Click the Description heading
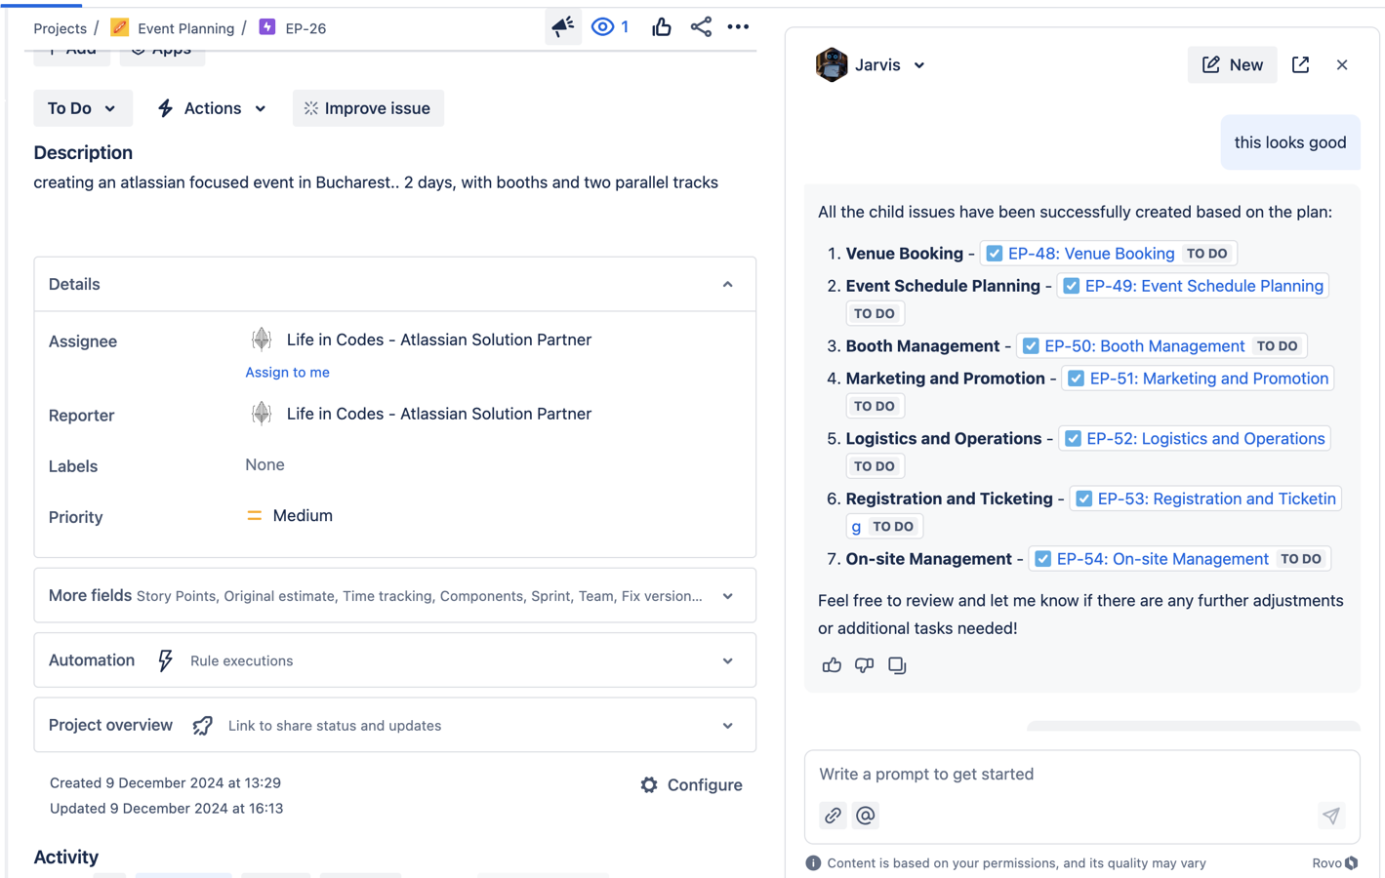The width and height of the screenshot is (1385, 878). coord(83,153)
